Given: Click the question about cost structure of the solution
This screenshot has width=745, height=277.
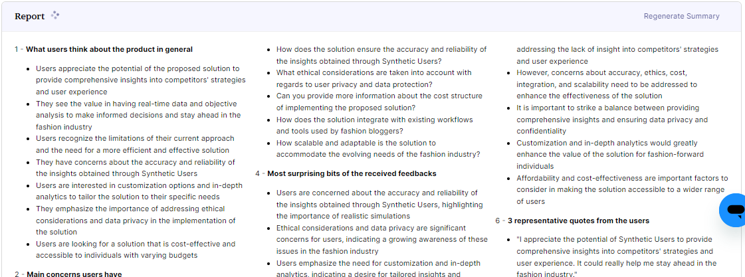Looking at the screenshot, I should coord(379,102).
